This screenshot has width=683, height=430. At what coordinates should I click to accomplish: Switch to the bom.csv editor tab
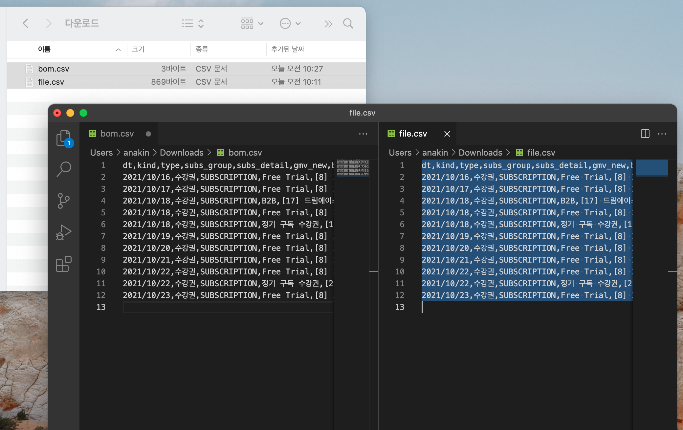click(117, 134)
